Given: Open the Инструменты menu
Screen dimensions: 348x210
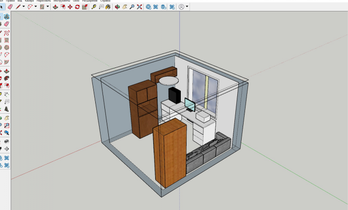Looking at the screenshot, I should click(x=62, y=1).
